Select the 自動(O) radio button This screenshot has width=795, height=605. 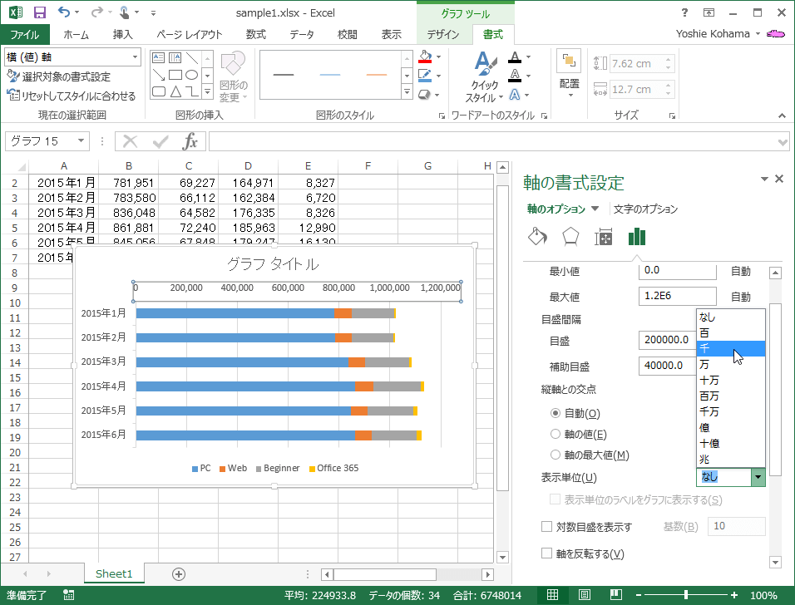click(556, 413)
